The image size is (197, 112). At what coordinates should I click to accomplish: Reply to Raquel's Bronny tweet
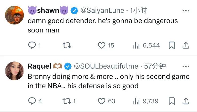(32, 101)
